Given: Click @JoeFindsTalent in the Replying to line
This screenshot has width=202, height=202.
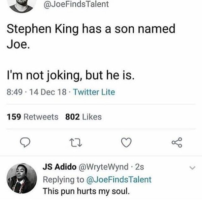Looking at the screenshot, I should [119, 179].
